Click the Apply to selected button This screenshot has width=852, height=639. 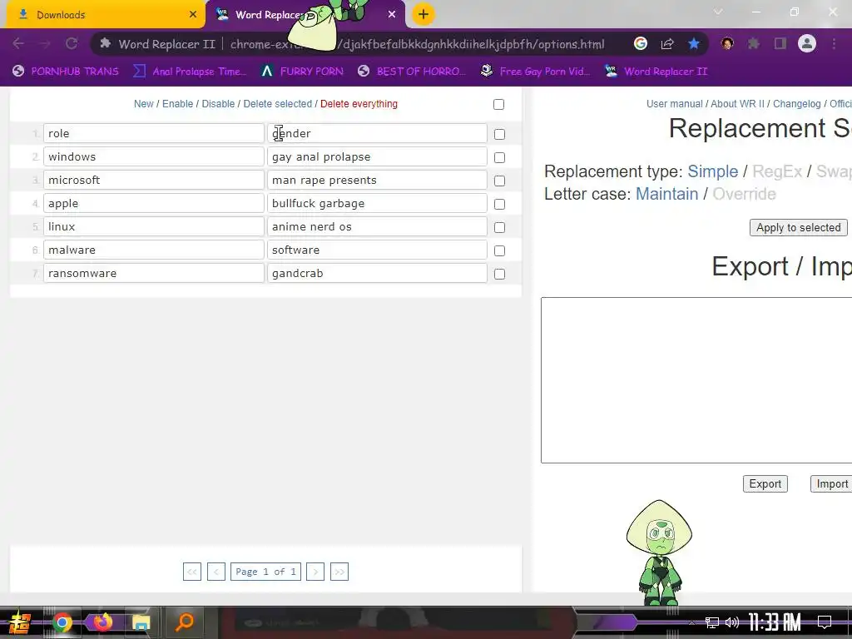pos(798,228)
